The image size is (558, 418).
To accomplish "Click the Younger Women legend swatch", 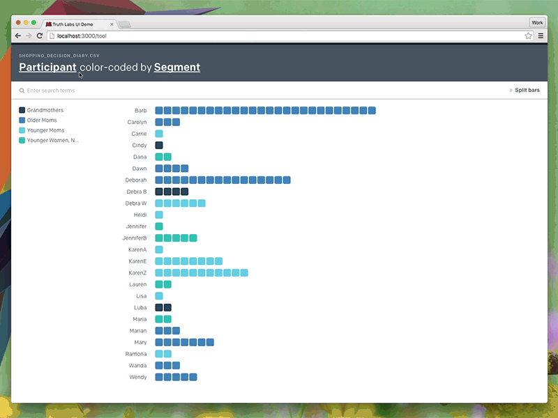I will (x=22, y=140).
